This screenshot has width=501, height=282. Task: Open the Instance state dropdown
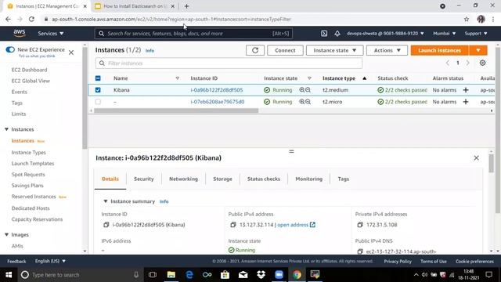pyautogui.click(x=334, y=50)
